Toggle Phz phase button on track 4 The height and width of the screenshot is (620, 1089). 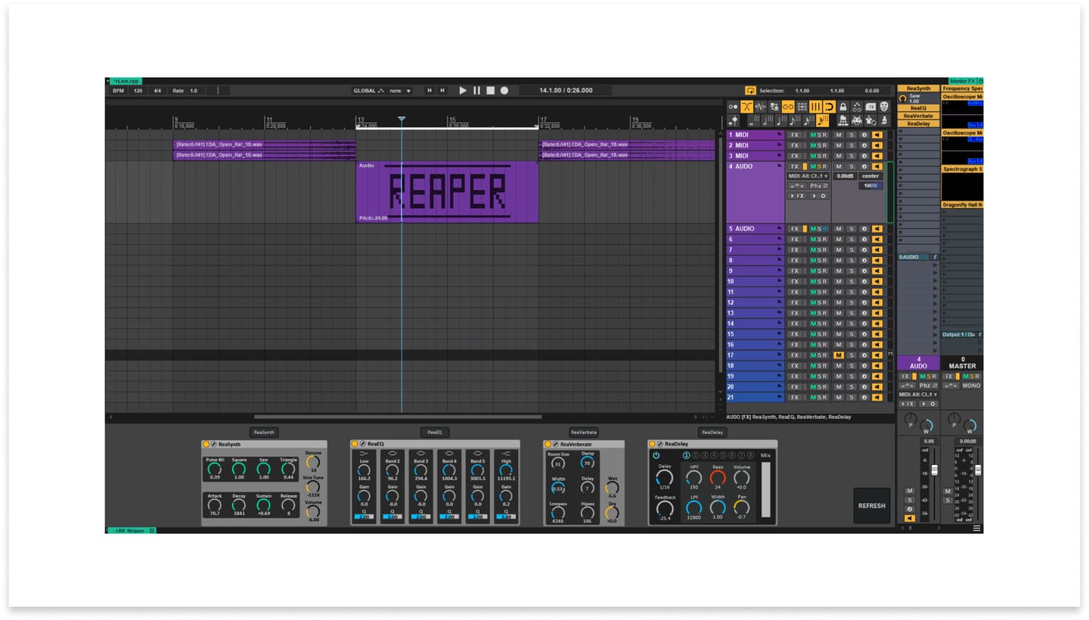point(819,186)
